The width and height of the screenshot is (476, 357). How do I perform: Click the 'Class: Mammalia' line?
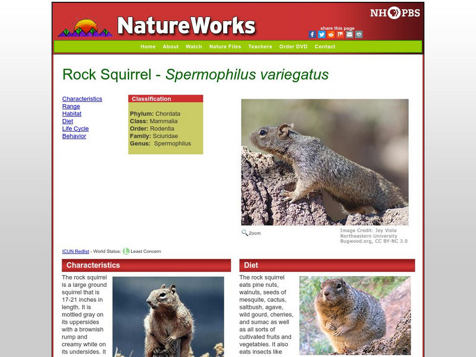pyautogui.click(x=154, y=121)
